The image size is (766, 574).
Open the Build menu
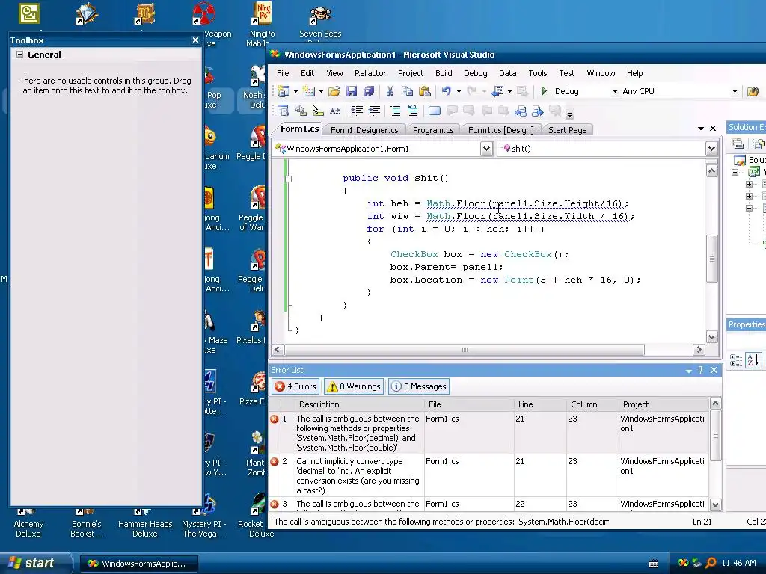coord(444,73)
